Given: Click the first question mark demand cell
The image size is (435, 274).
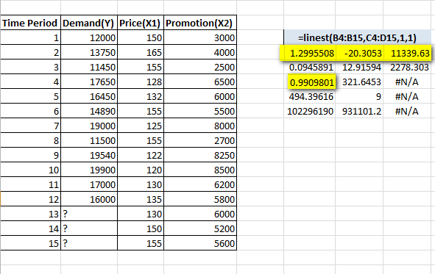Looking at the screenshot, I should tap(89, 214).
